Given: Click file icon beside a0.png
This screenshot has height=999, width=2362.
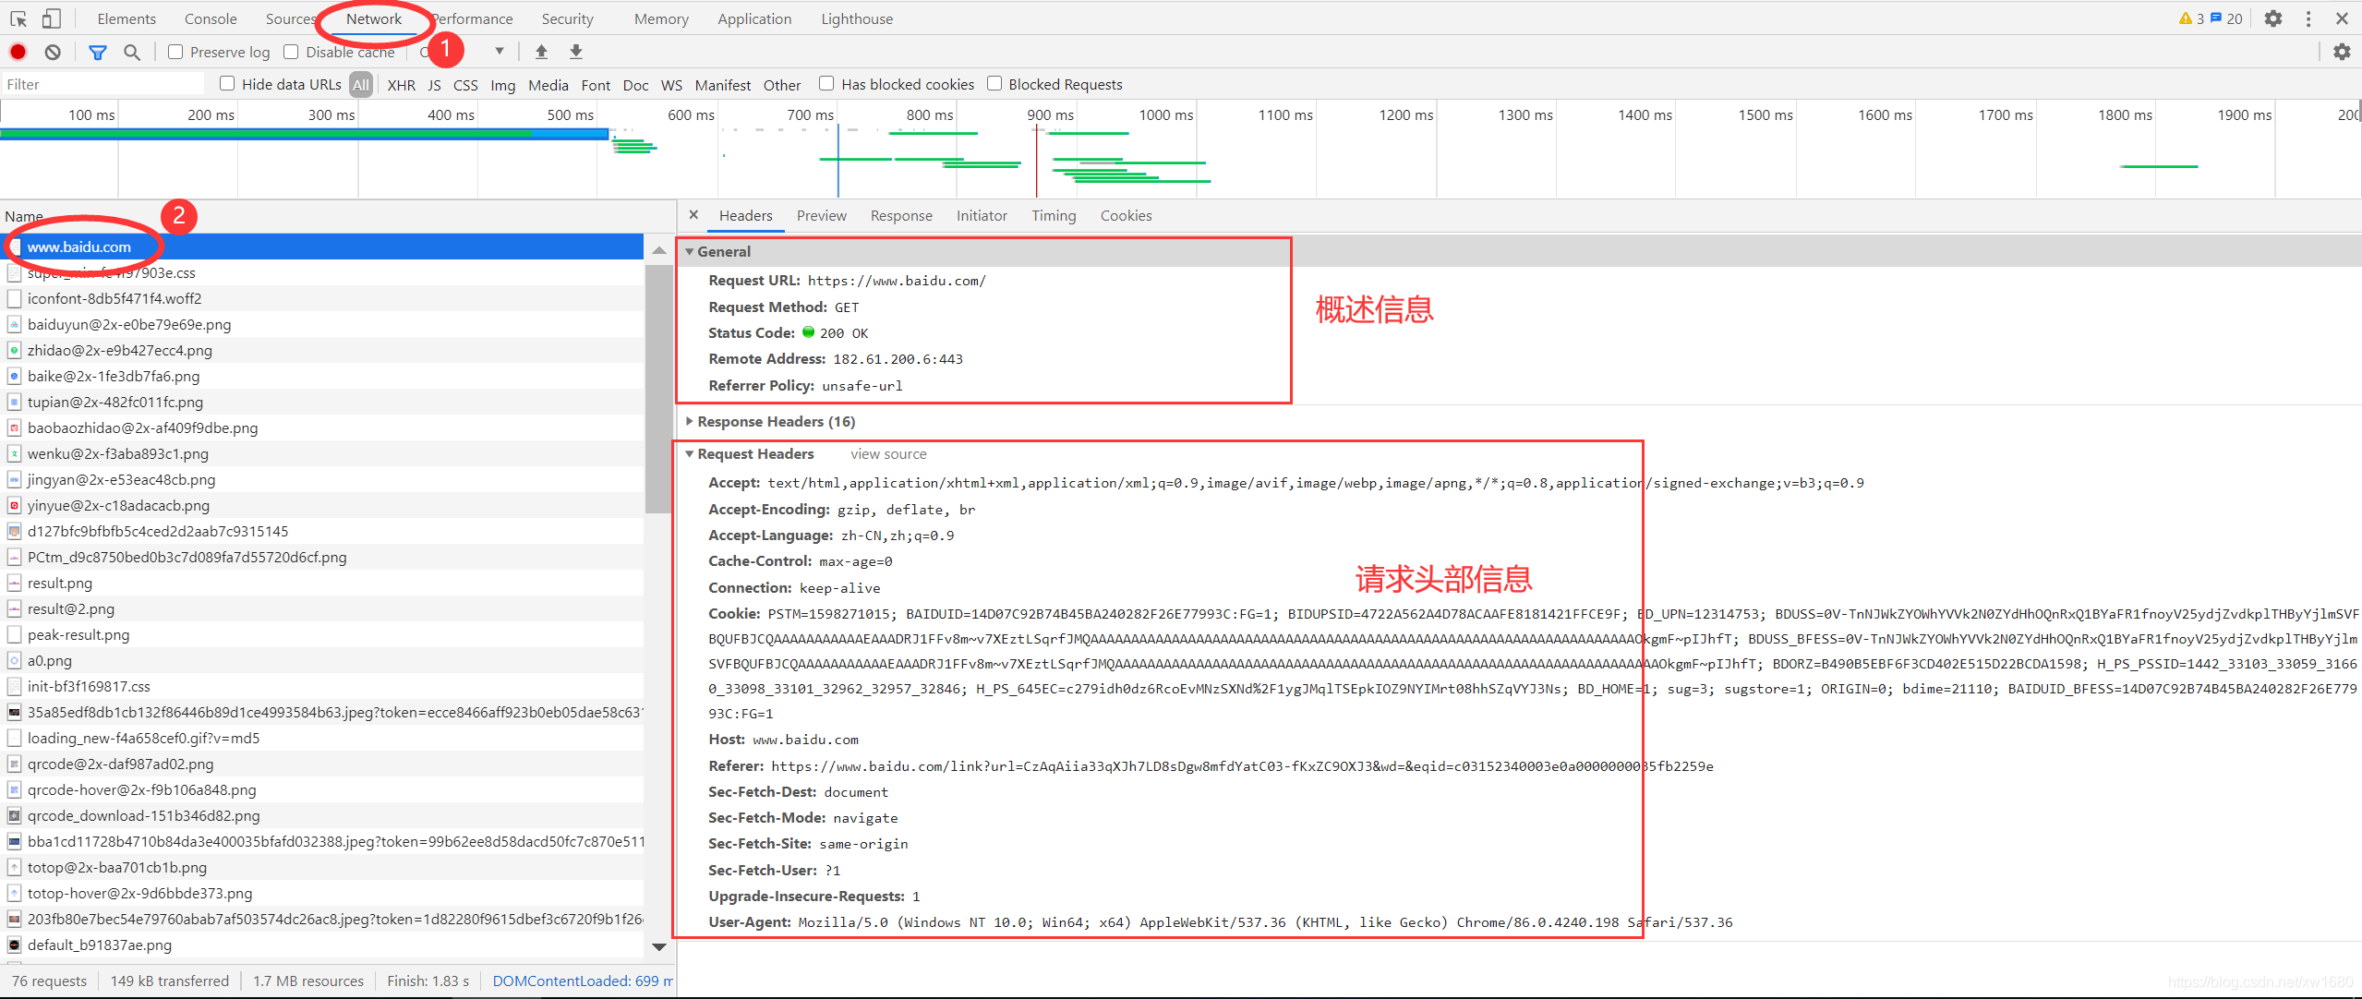Looking at the screenshot, I should pos(14,660).
